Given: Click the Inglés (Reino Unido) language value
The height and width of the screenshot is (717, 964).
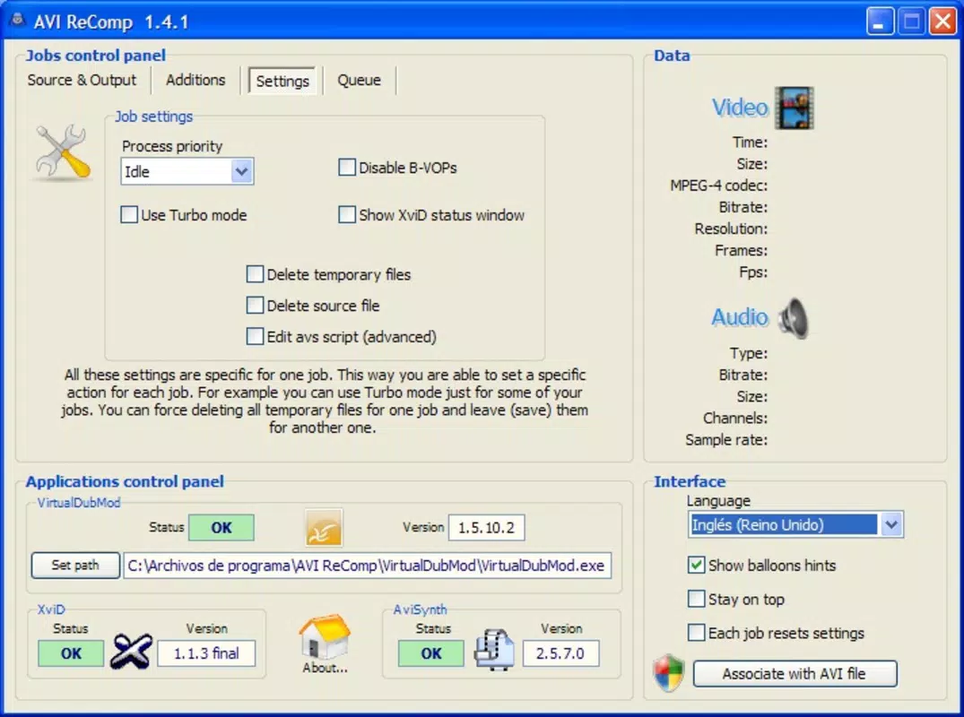Looking at the screenshot, I should [783, 524].
